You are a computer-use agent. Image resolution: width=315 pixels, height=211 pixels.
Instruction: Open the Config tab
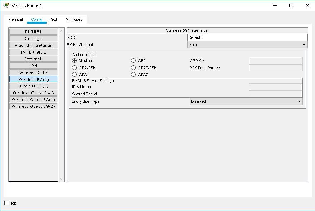pos(37,19)
